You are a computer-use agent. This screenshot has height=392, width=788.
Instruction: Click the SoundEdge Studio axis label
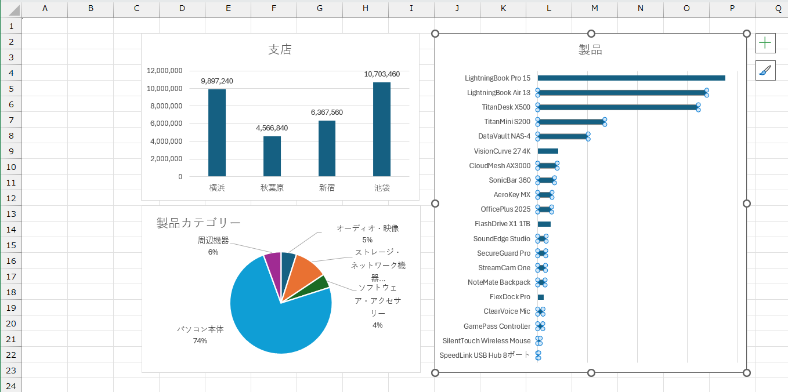coord(502,239)
